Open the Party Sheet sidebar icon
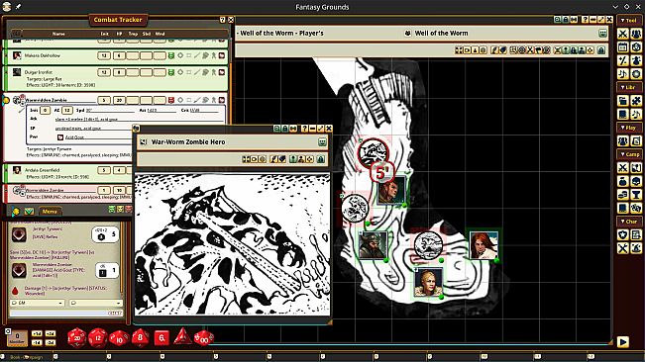This screenshot has width=645, height=362. pos(636,34)
